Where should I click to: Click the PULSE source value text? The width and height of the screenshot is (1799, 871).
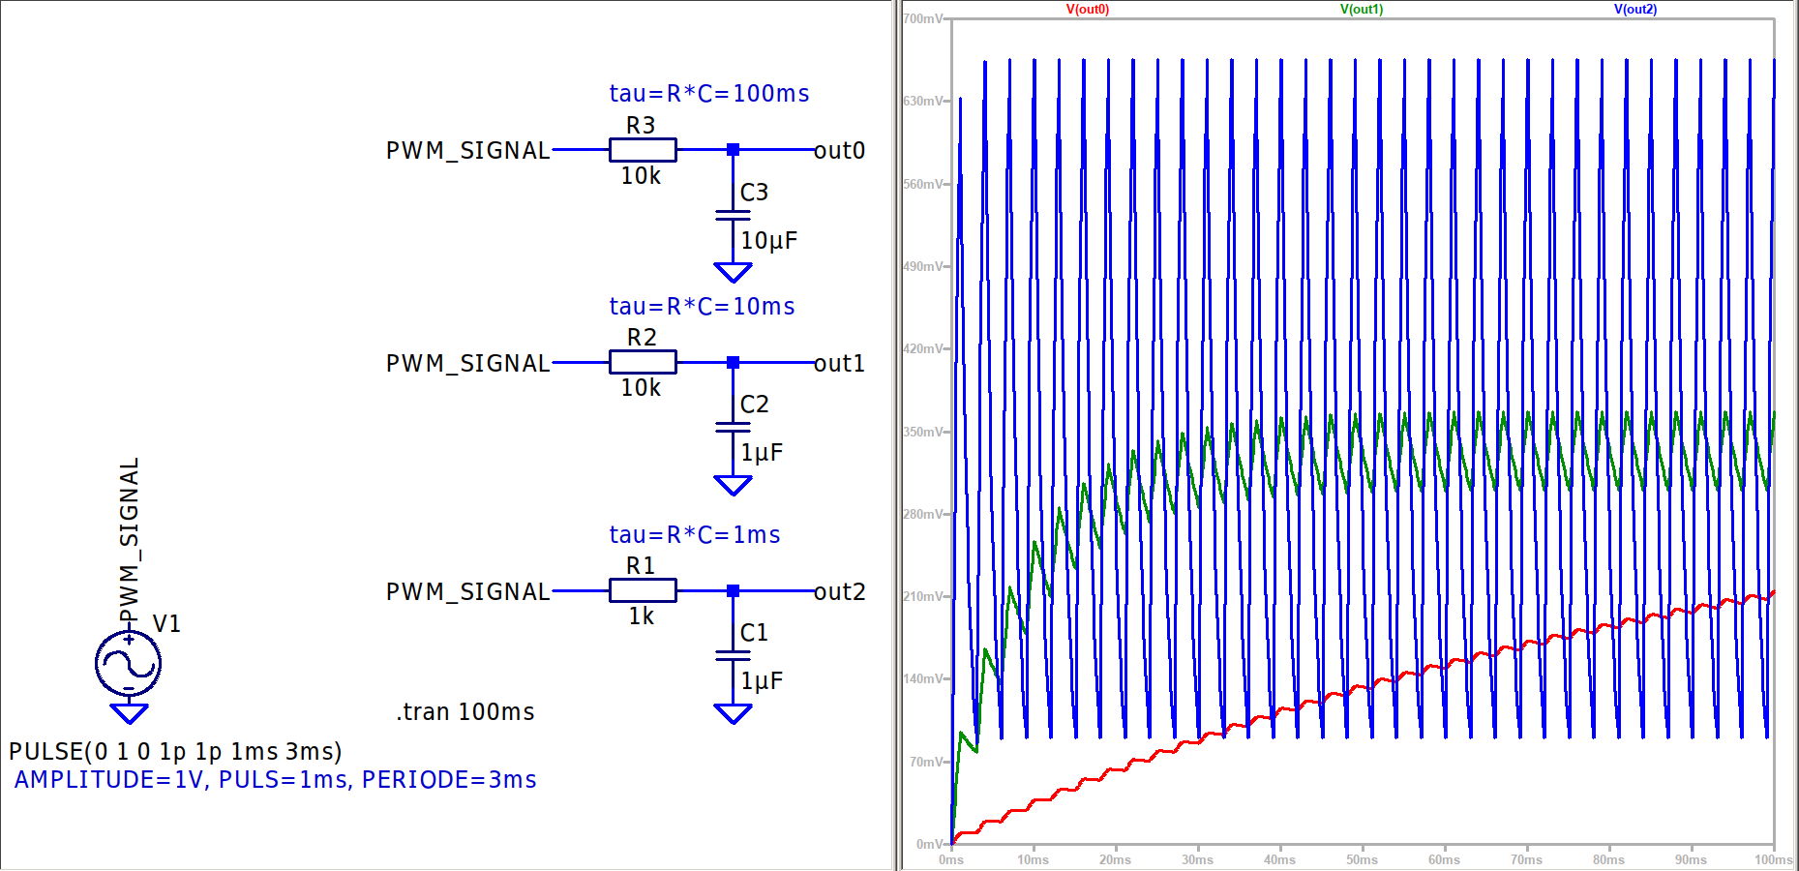click(x=175, y=752)
